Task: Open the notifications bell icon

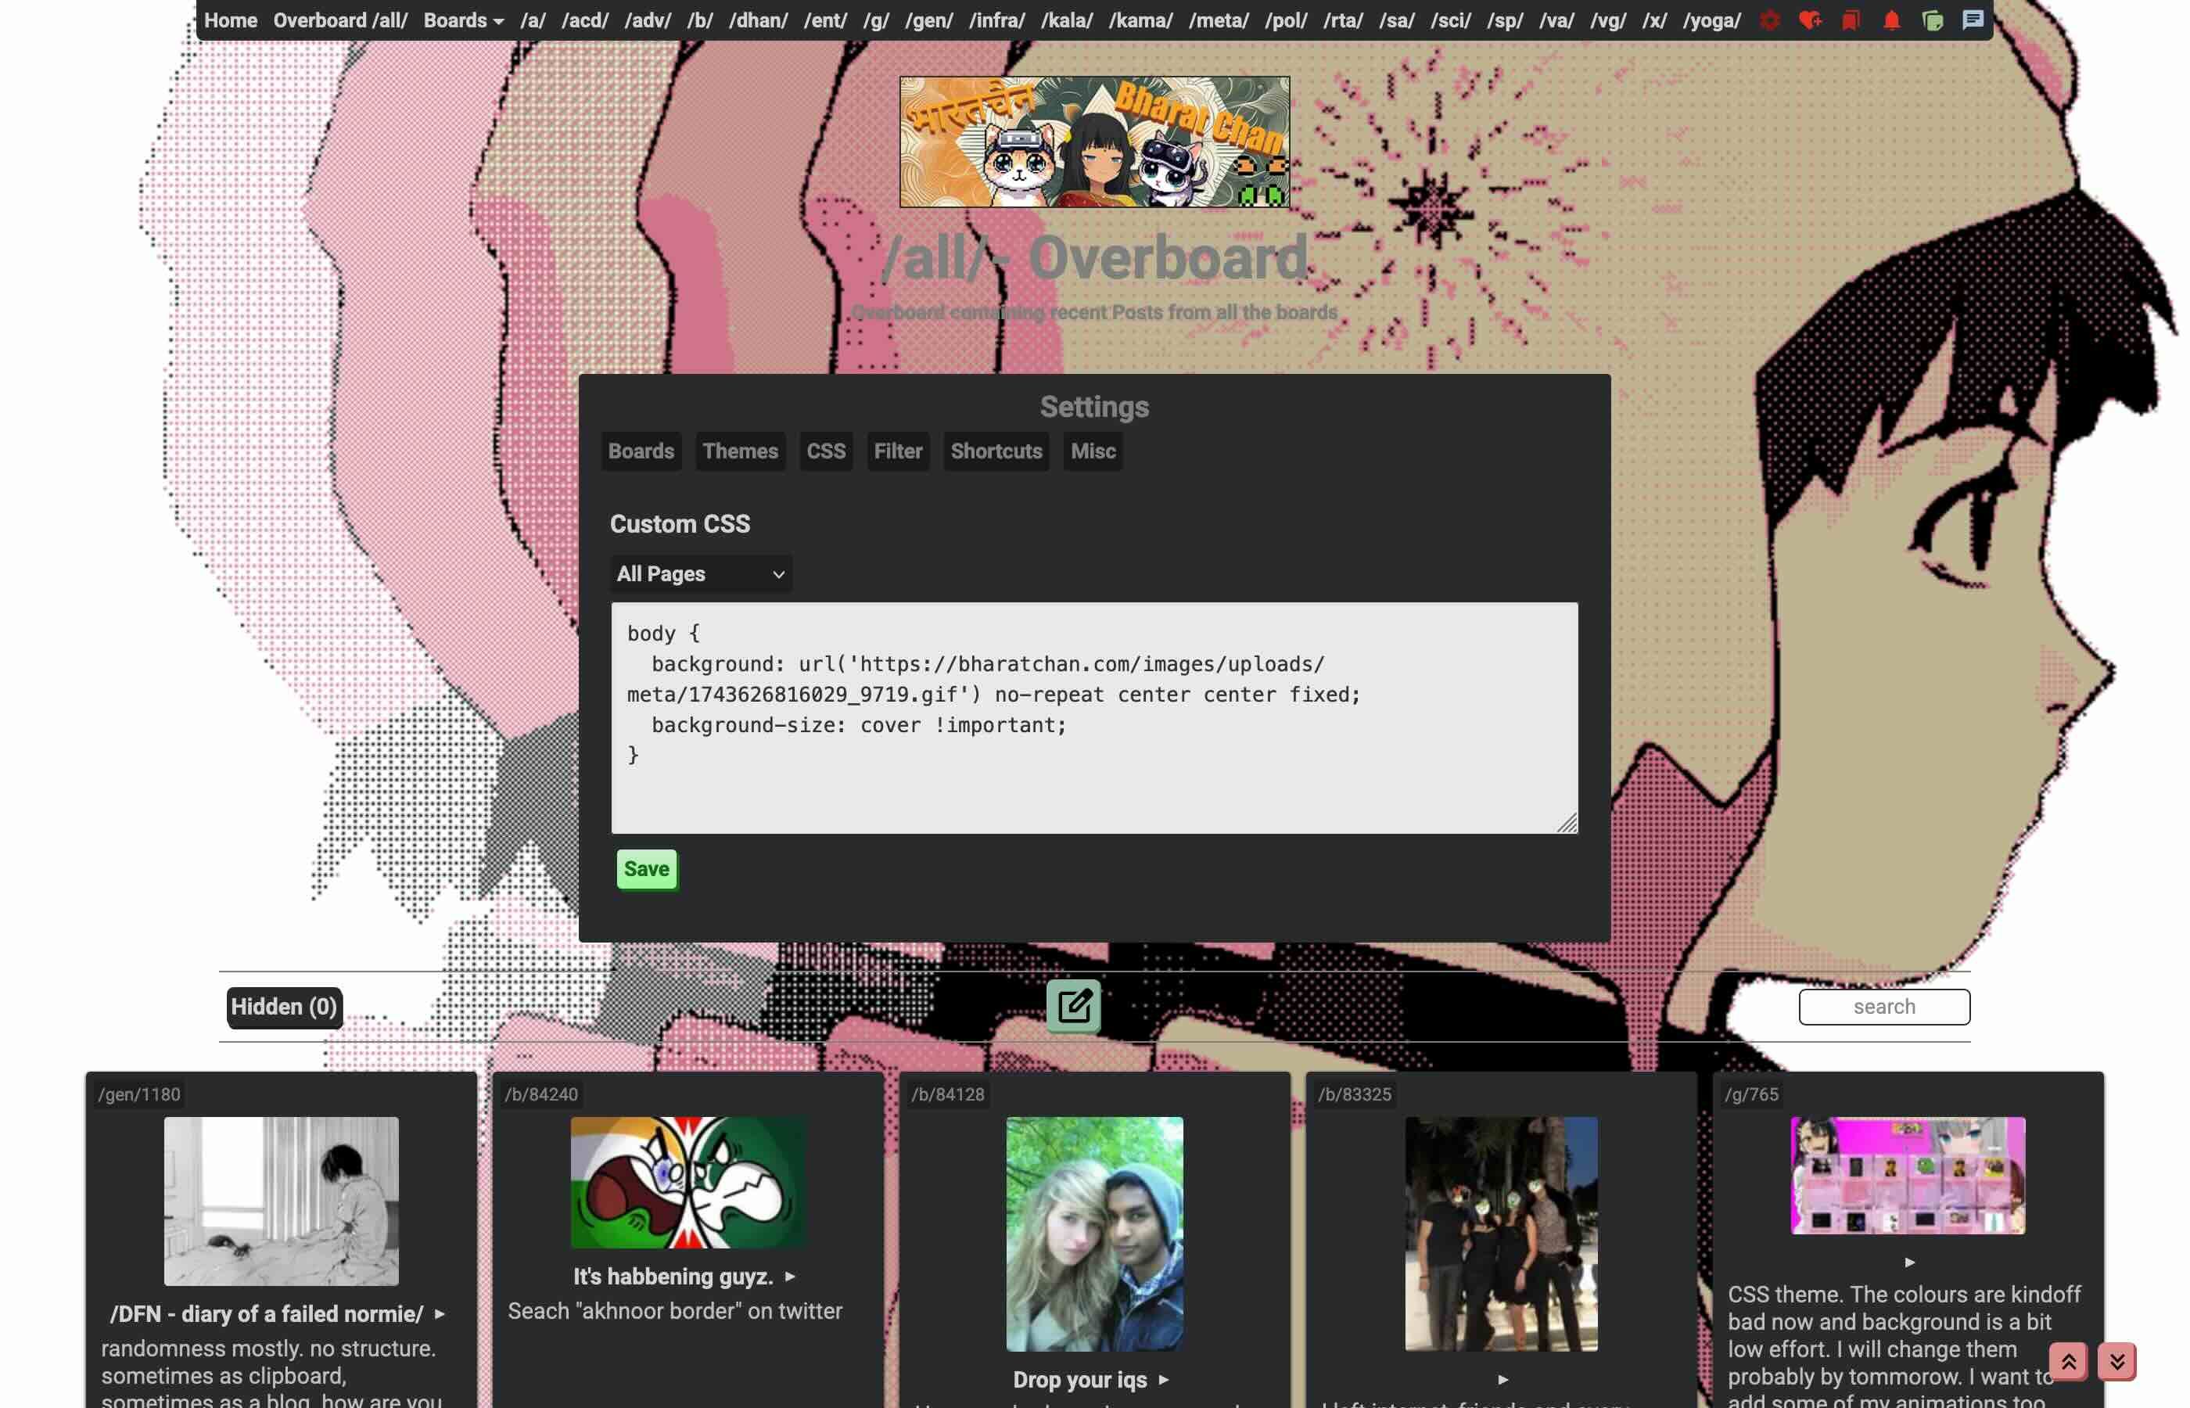Action: click(x=1891, y=20)
